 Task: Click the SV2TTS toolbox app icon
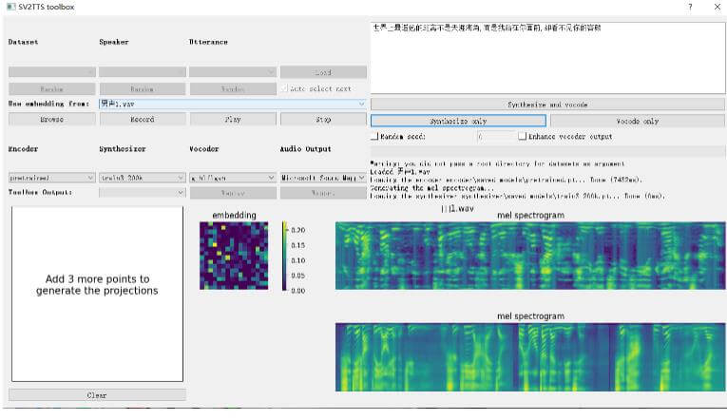[x=9, y=7]
